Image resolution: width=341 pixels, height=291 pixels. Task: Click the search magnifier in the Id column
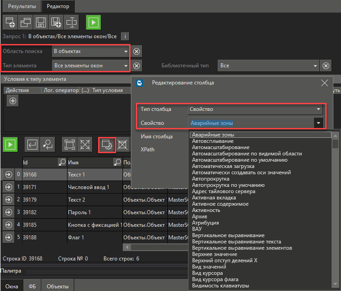[62, 162]
